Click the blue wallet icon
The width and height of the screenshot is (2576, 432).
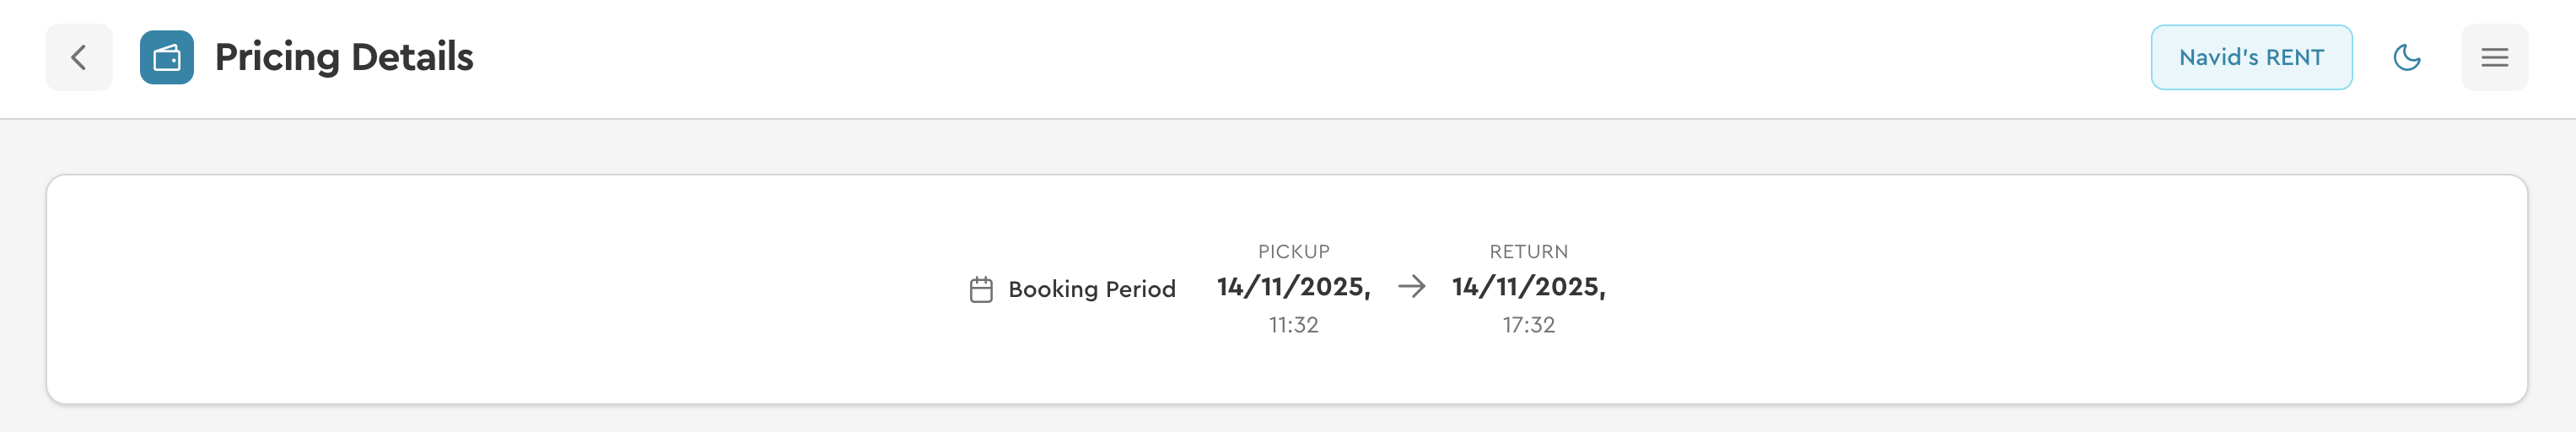tap(166, 58)
